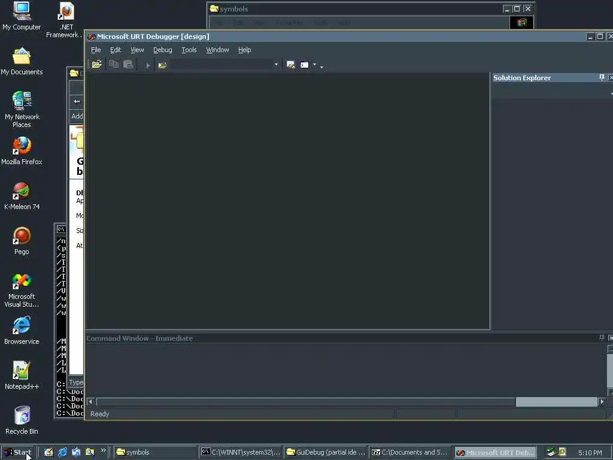The width and height of the screenshot is (613, 460).
Task: Select the Browservice desktop shortcut
Action: click(x=22, y=331)
